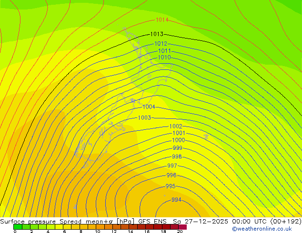Click the crimson legend swatch right of 20
Viewport: 302px width, 233px height.
click(x=182, y=227)
